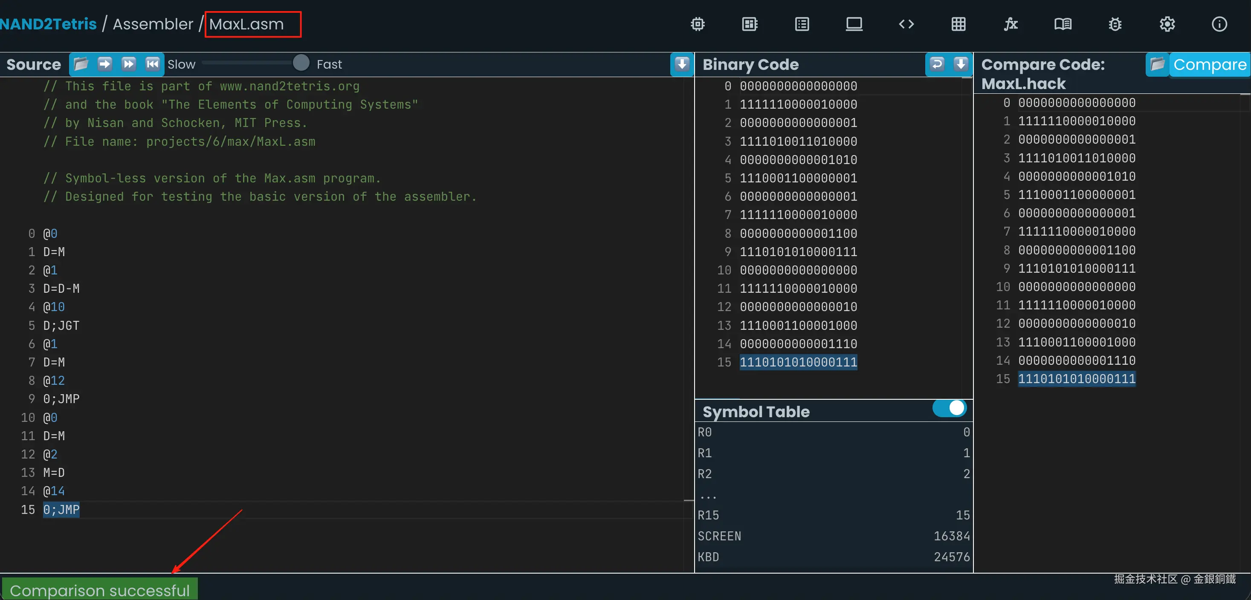Open the VM Emulator laptop icon
Image resolution: width=1251 pixels, height=600 pixels.
coord(854,24)
